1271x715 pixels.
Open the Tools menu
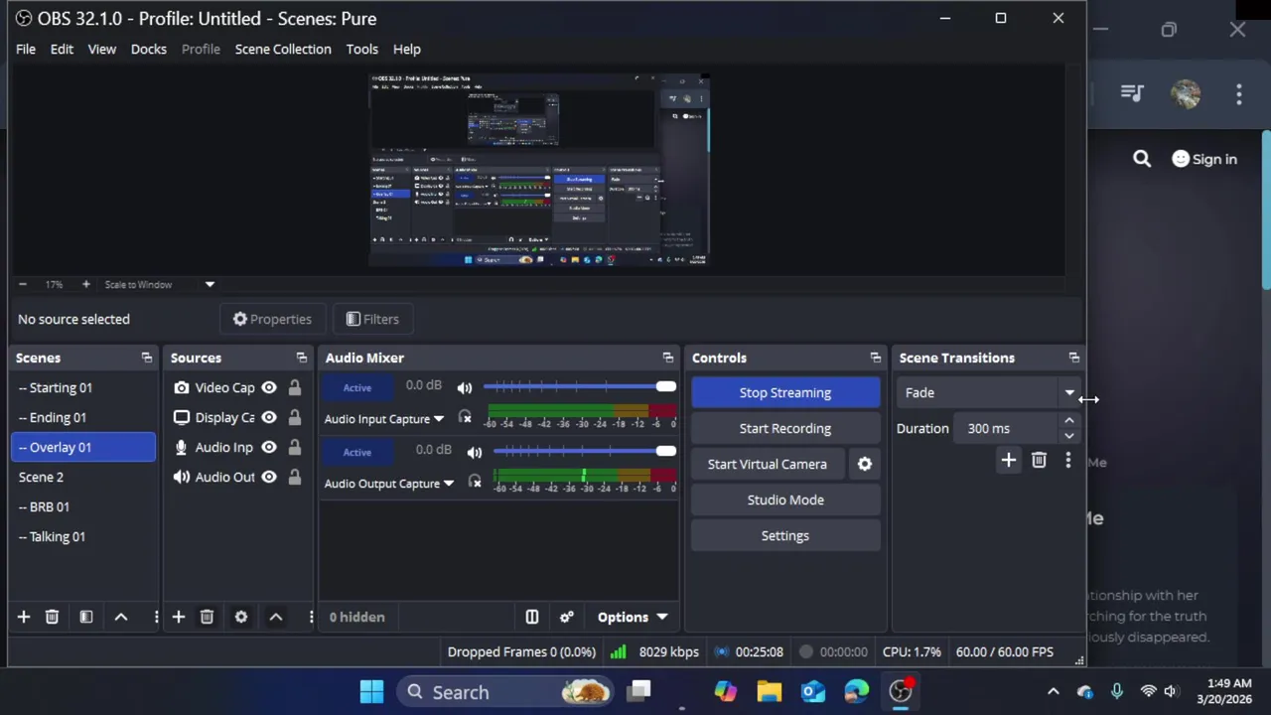362,49
